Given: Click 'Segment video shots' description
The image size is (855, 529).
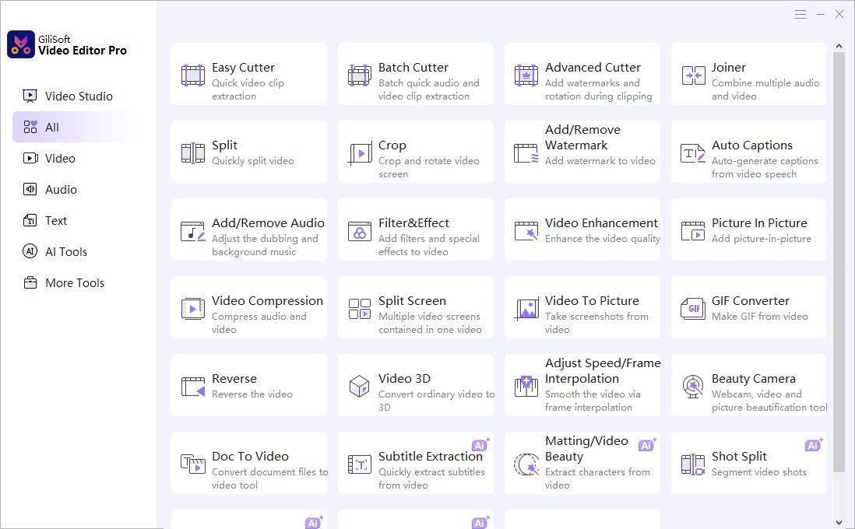Looking at the screenshot, I should (759, 471).
